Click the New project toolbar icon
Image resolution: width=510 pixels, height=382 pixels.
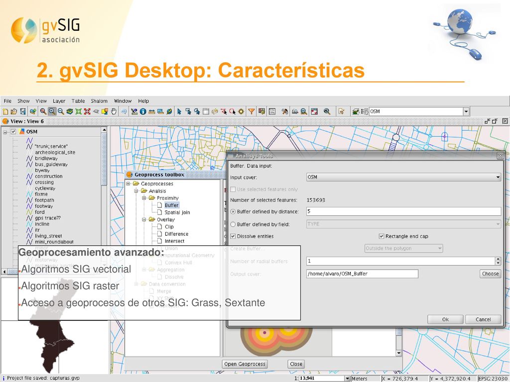[x=5, y=111]
